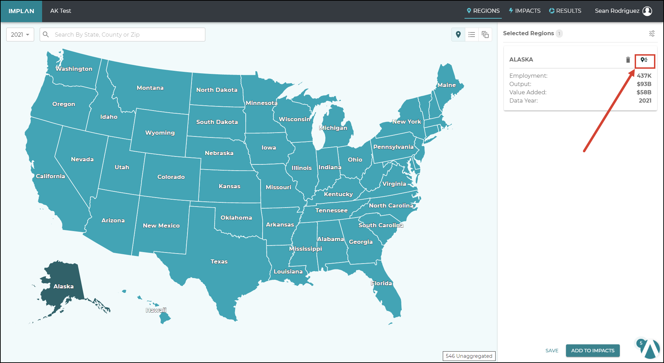Select Texas on the map
The width and height of the screenshot is (664, 363).
[x=219, y=261]
